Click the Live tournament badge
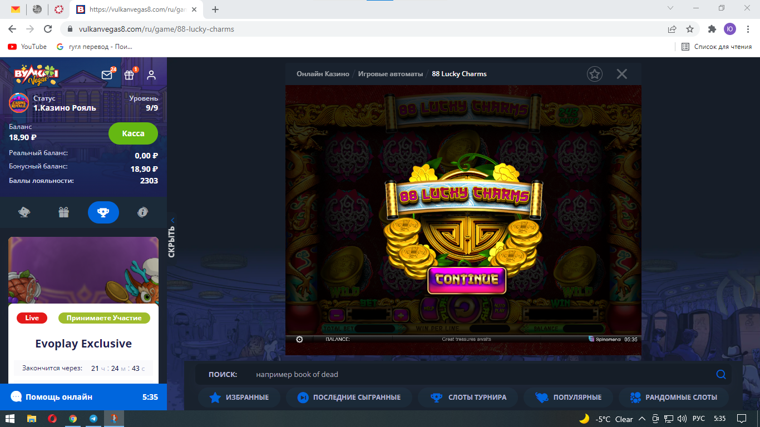The width and height of the screenshot is (760, 427). tap(32, 318)
